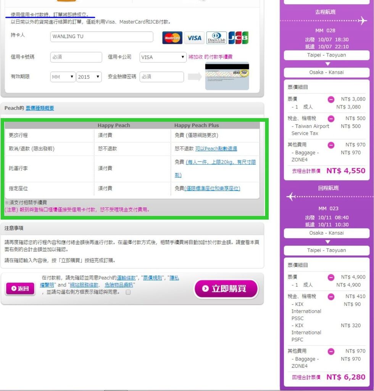This screenshot has width=374, height=391.
Task: Click the MasterCard logo icon
Action: coord(172,38)
